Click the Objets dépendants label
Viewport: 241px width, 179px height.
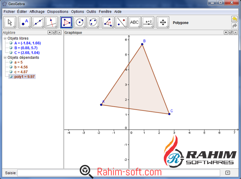[x=23, y=57]
